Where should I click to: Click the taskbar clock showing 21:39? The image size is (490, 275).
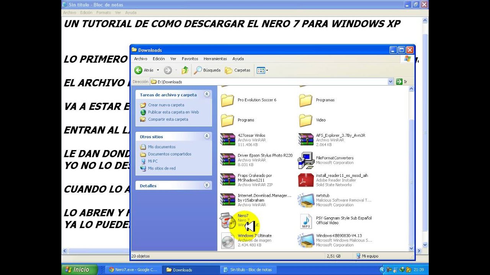click(419, 270)
